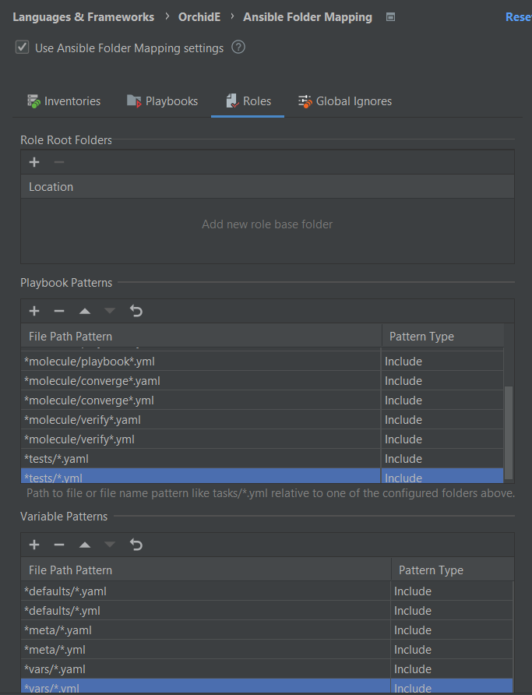This screenshot has width=532, height=695.
Task: Remove Role Root Folder with minus icon
Action: pos(59,162)
